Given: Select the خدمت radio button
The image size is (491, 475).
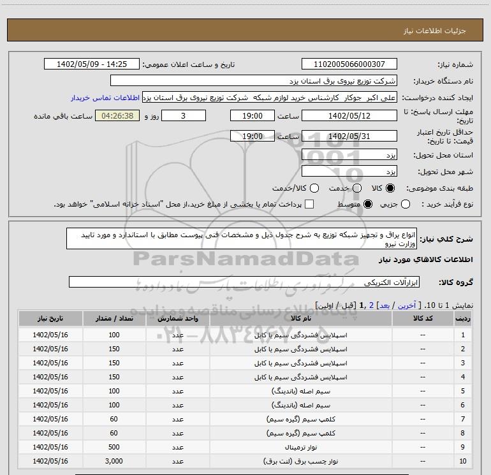Looking at the screenshot, I should [357, 188].
